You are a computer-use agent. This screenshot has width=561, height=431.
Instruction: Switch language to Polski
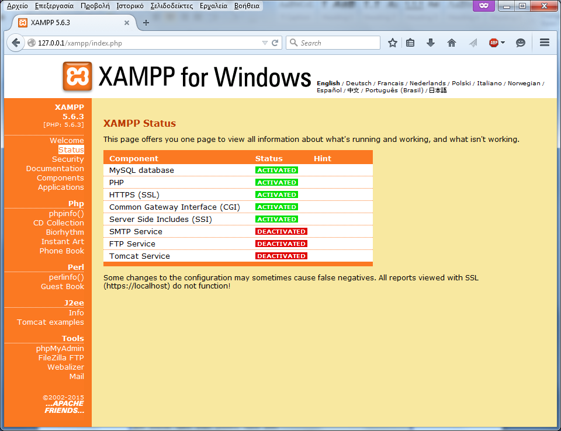click(461, 84)
